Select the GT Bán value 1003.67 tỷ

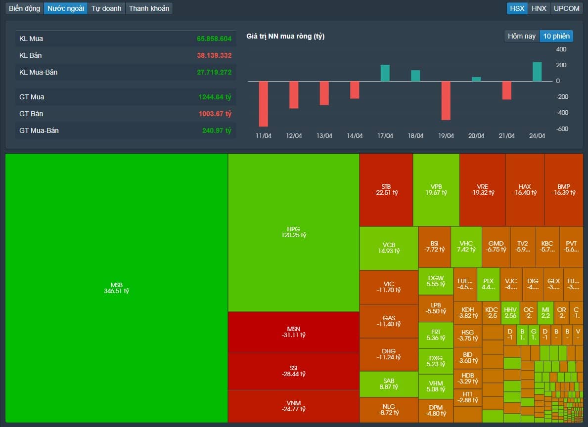coord(215,114)
